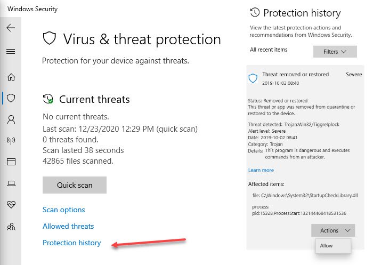Open Device security laptop icon
The width and height of the screenshot is (373, 265).
[x=11, y=183]
